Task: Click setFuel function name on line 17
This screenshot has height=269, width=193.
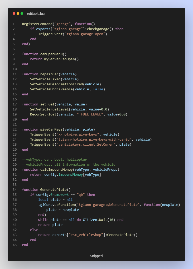Action: tap(47, 104)
